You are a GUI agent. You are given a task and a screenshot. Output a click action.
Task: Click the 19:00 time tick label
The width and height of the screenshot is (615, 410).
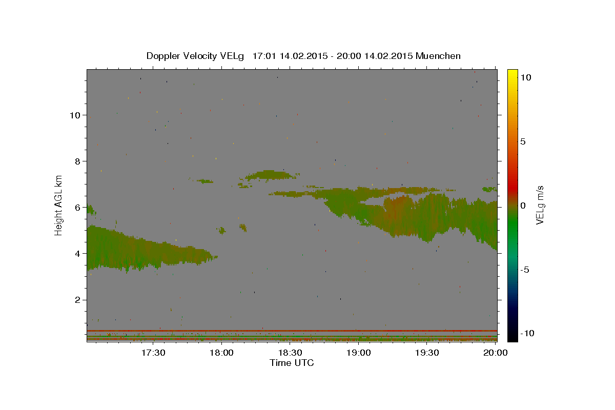359,353
